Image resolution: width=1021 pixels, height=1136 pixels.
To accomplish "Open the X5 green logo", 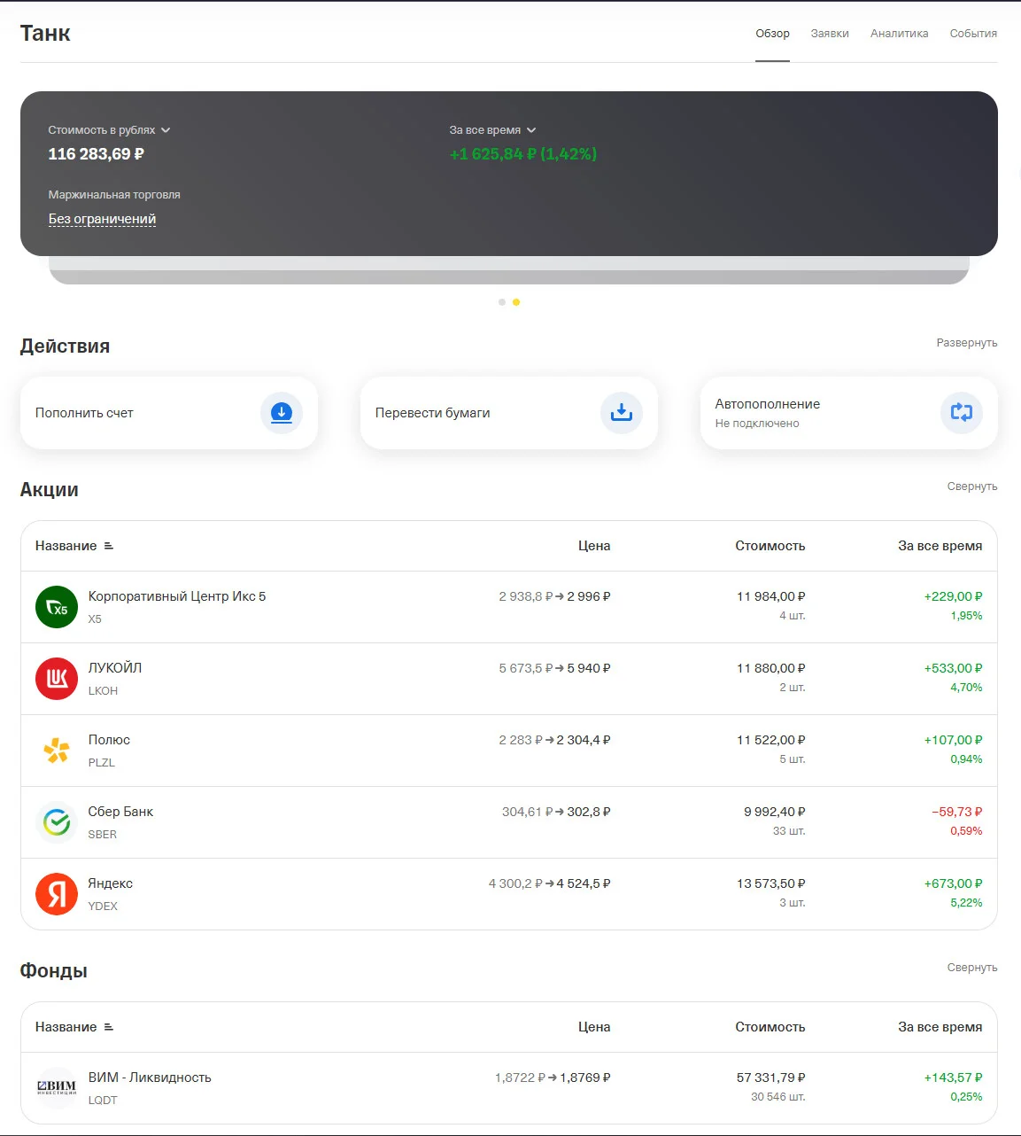I will (57, 607).
